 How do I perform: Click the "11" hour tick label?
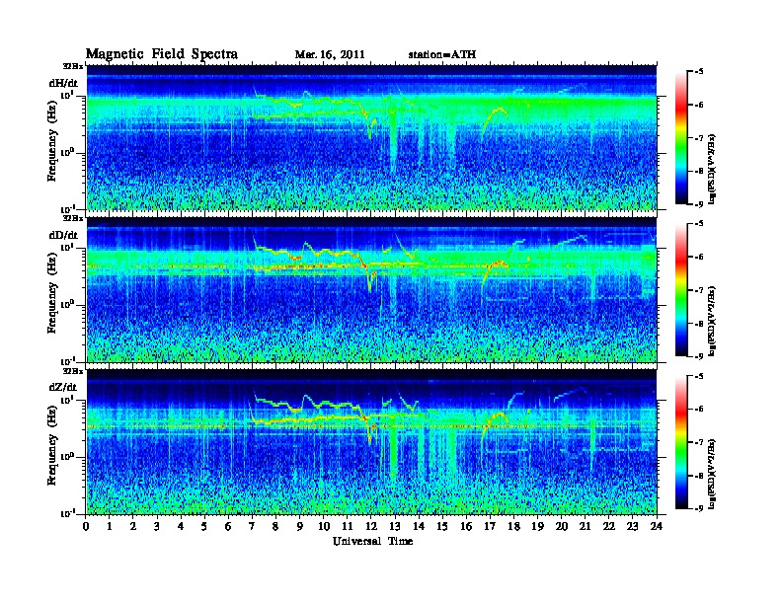click(x=348, y=526)
